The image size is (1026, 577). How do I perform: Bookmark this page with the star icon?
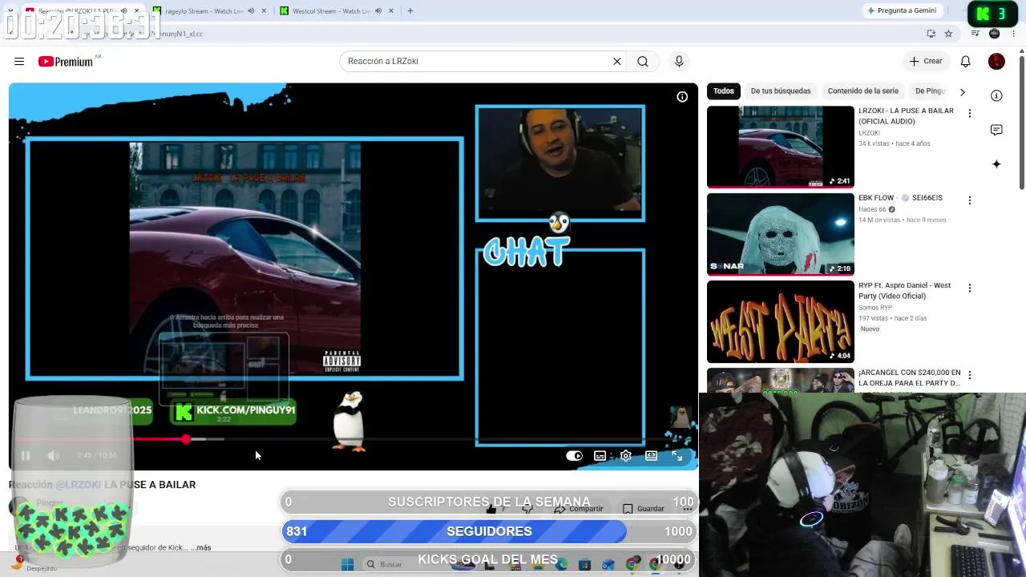click(x=948, y=34)
